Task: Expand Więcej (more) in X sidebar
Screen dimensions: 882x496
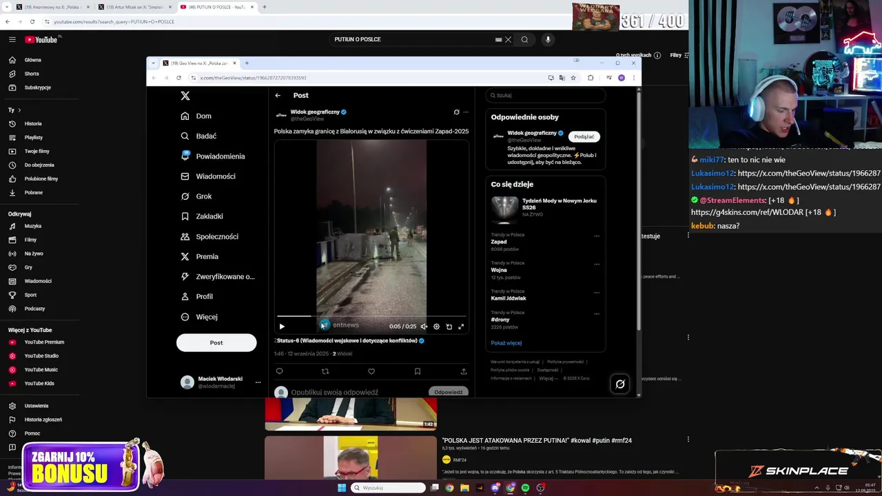Action: [x=199, y=317]
